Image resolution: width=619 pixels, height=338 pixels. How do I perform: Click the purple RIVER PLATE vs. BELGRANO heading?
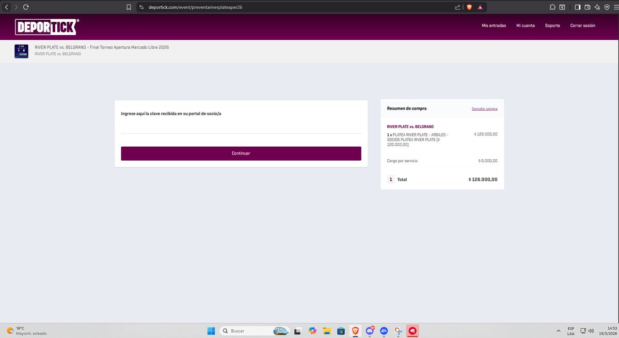(410, 127)
